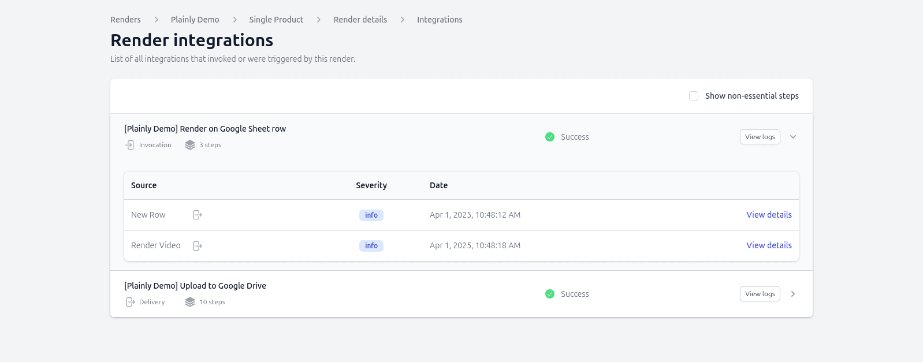The image size is (923, 362).
Task: Click the Source column header
Action: pos(144,185)
